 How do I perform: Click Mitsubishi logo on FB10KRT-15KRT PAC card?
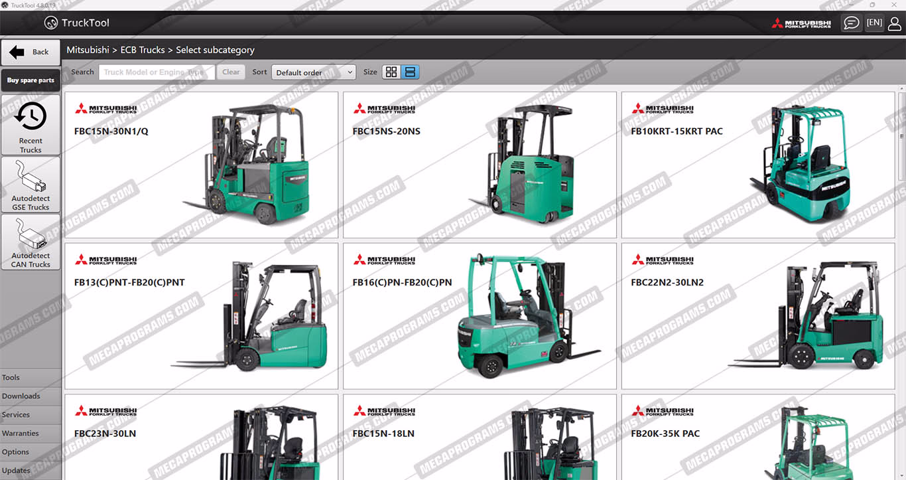coord(663,108)
